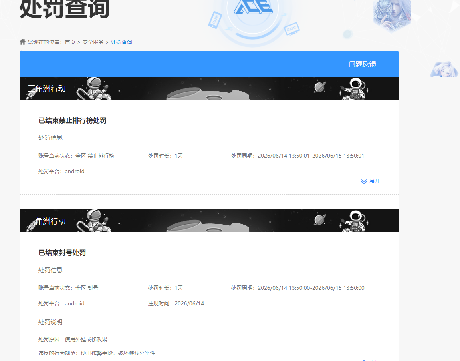The image size is (460, 361).
Task: Click 处罚原因：使用外挂或修改器 text
Action: (73, 339)
